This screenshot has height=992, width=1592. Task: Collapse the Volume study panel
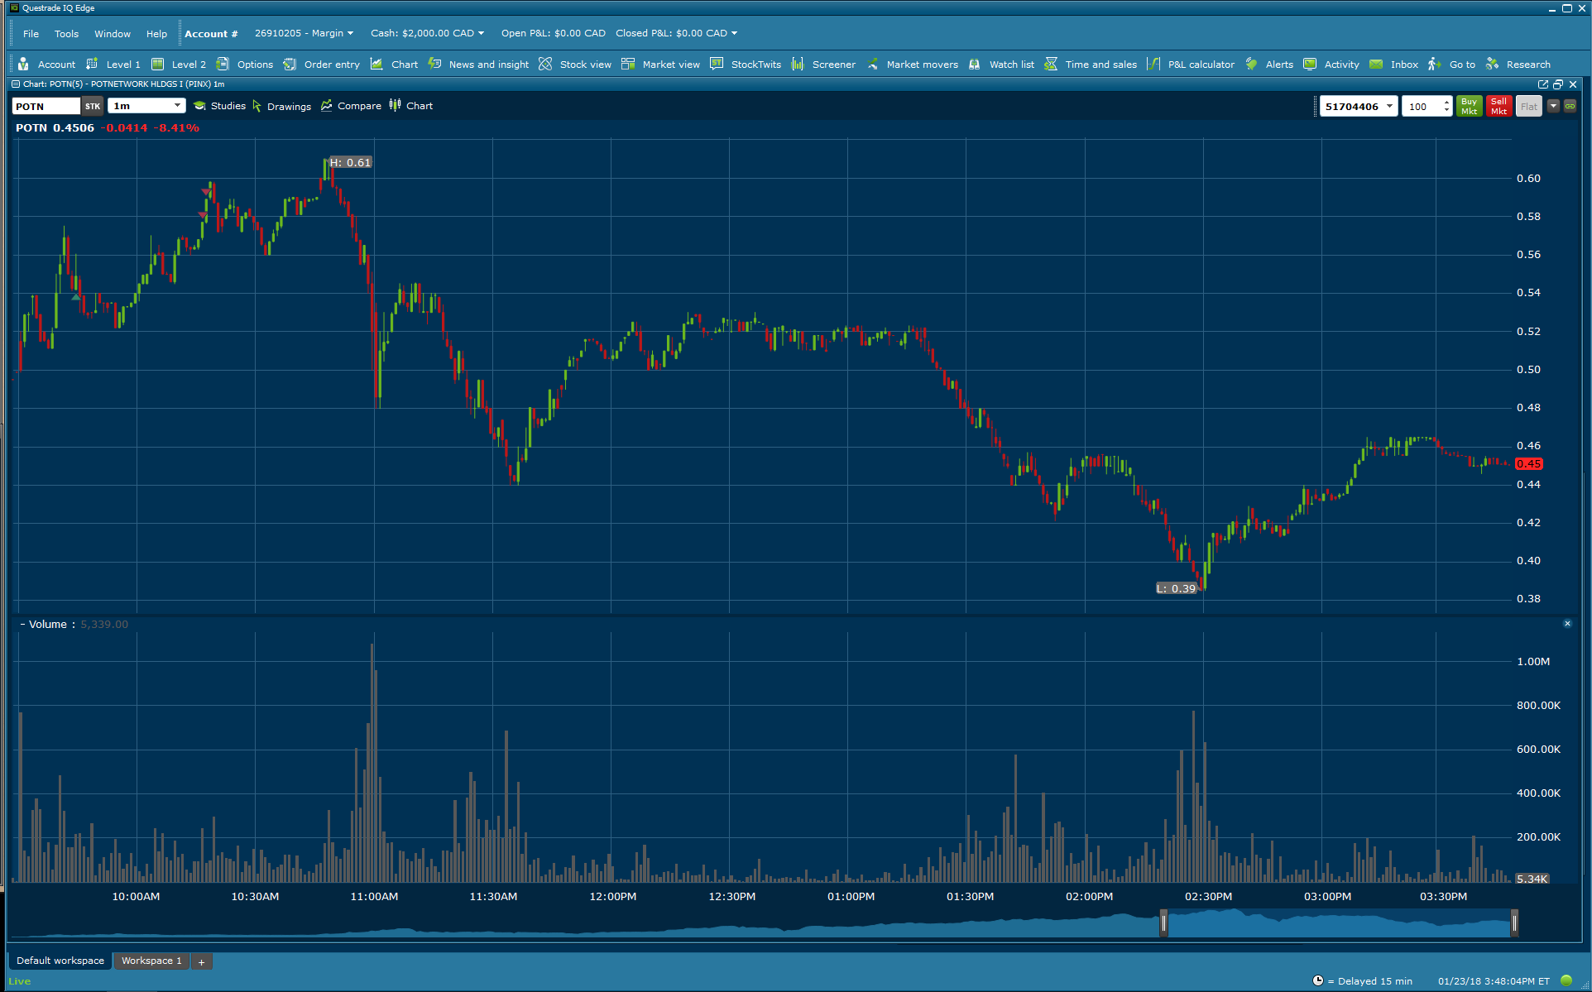[x=22, y=625]
